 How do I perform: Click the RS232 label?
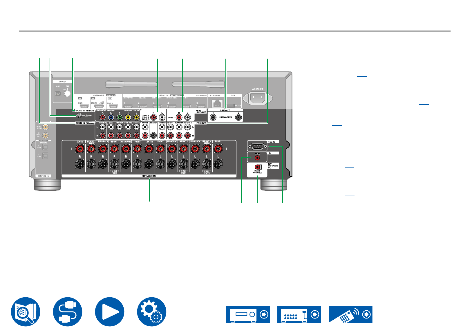272,142
